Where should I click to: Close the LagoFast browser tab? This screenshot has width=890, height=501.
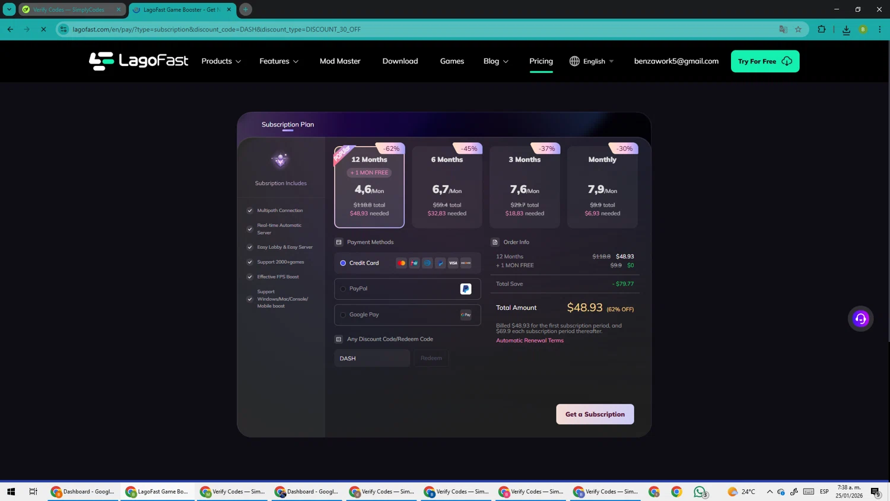click(229, 9)
